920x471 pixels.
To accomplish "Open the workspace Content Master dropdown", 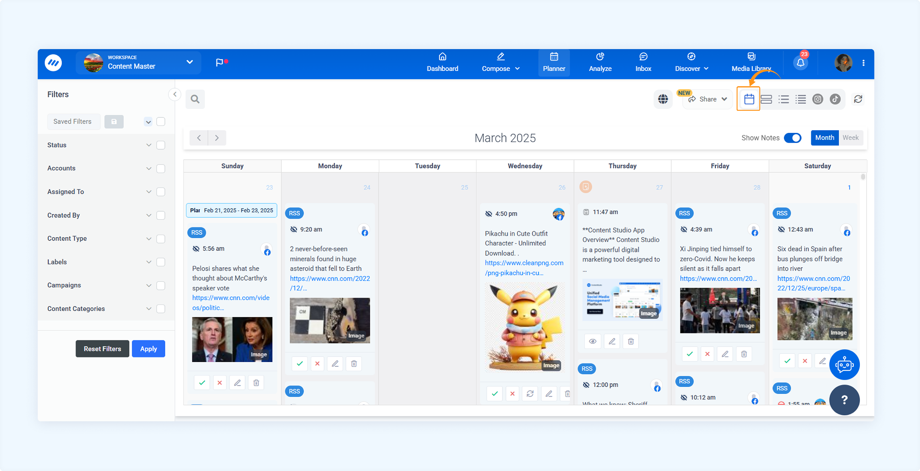I will pyautogui.click(x=138, y=63).
